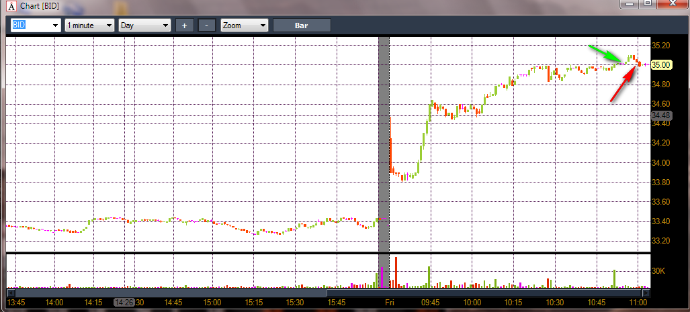690x312 pixels.
Task: Click the scrollbar right arrow
Action: (x=646, y=293)
